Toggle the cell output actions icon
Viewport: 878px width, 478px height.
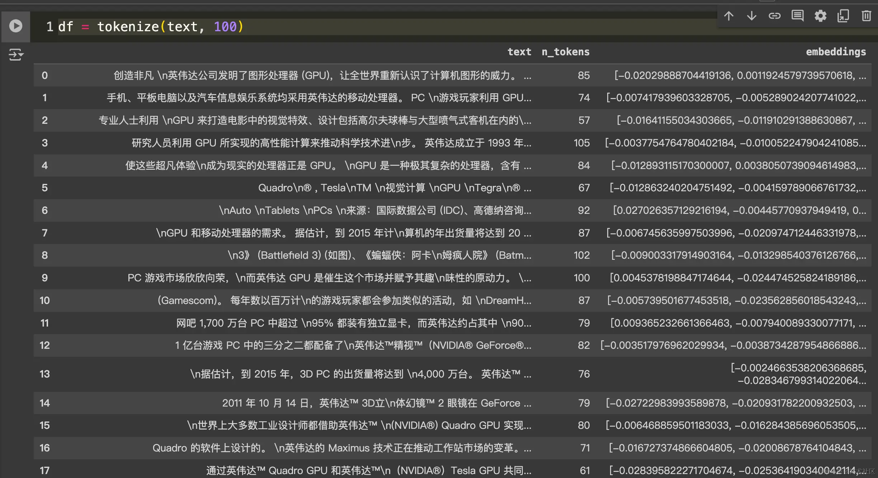coord(16,55)
